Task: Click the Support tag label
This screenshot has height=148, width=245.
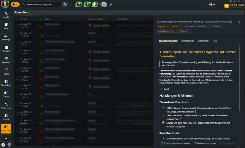Action: click(x=162, y=27)
